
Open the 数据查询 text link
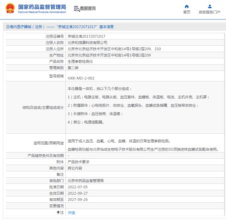[88, 9]
